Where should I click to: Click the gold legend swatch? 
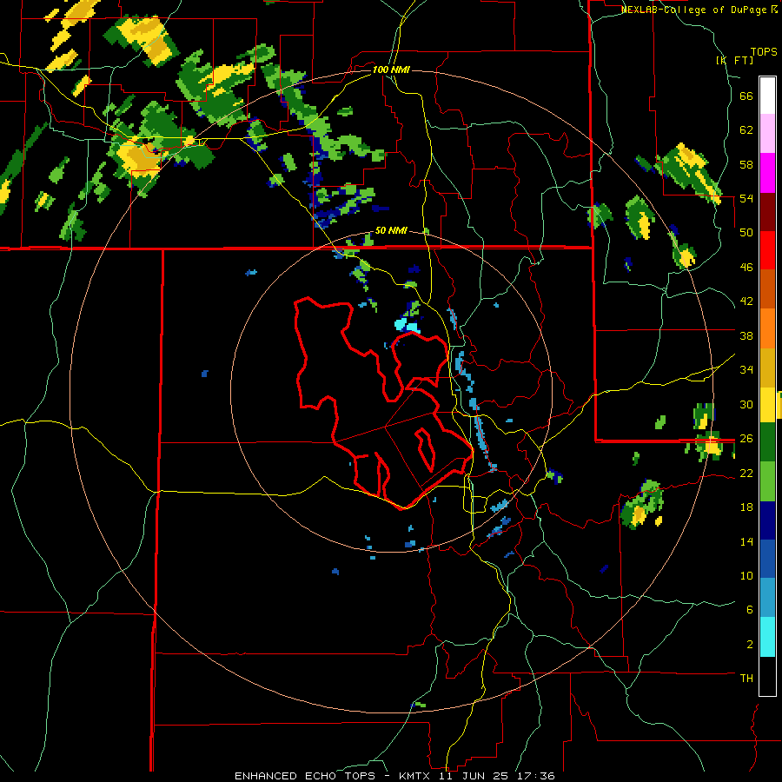(767, 368)
